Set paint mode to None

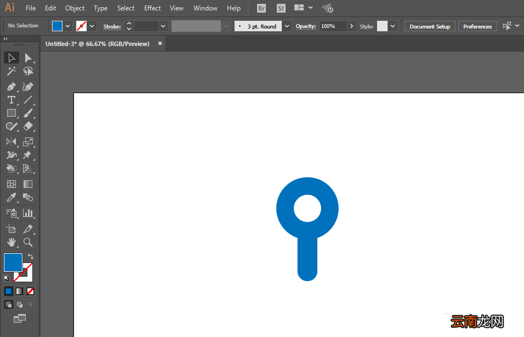point(30,291)
